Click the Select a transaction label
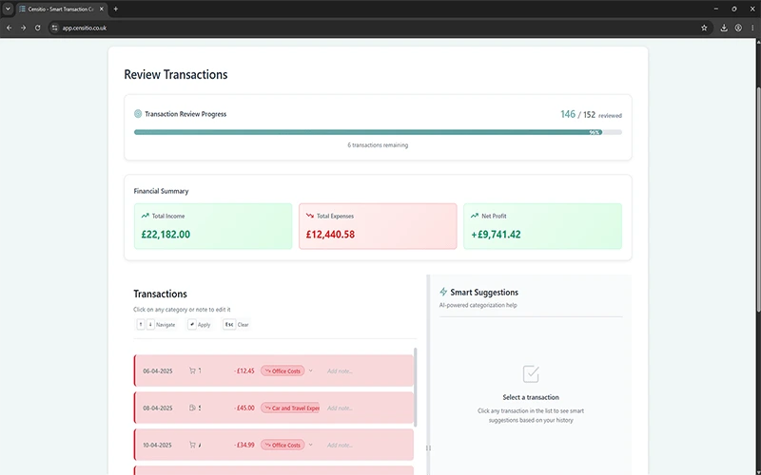761x475 pixels. tap(531, 397)
